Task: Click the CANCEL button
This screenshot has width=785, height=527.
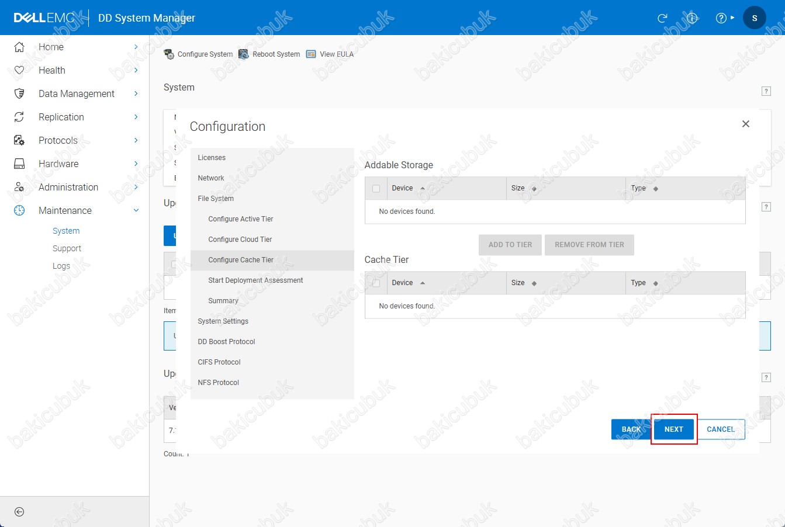Action: (721, 429)
